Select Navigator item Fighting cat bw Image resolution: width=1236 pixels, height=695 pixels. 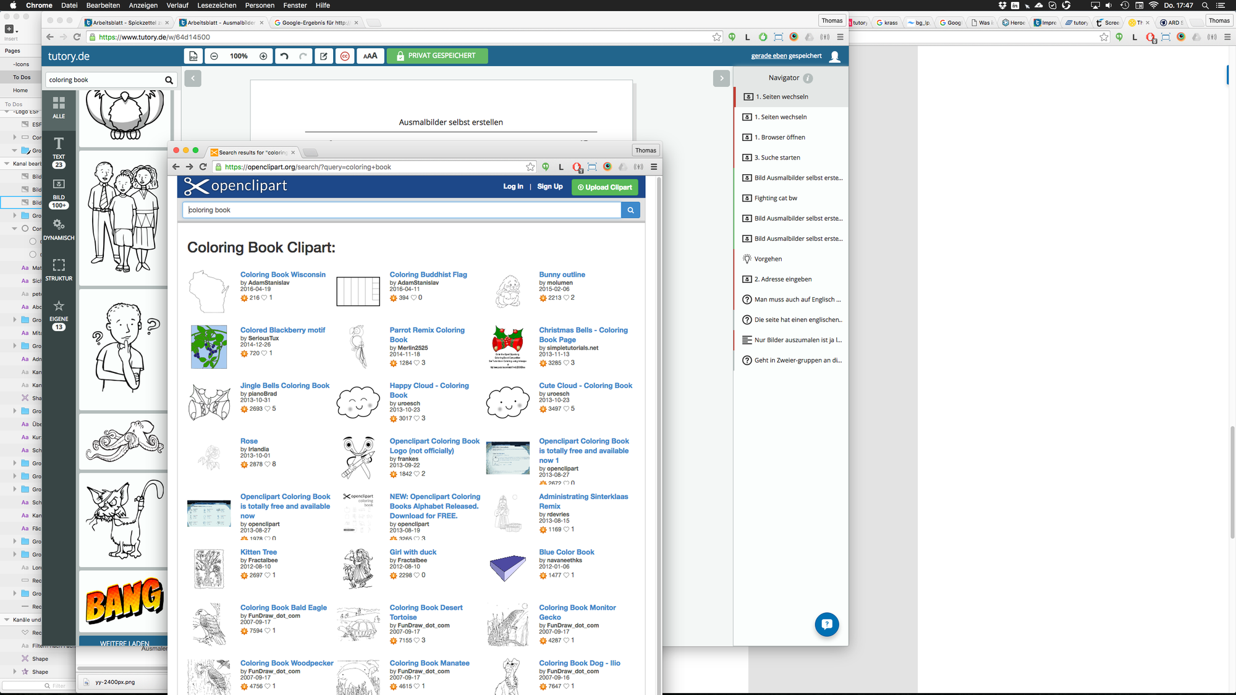pyautogui.click(x=792, y=198)
